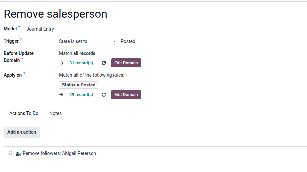Open the Posted state value selector

tap(128, 41)
